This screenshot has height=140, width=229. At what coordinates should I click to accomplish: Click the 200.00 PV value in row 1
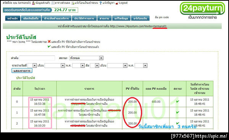132,113
